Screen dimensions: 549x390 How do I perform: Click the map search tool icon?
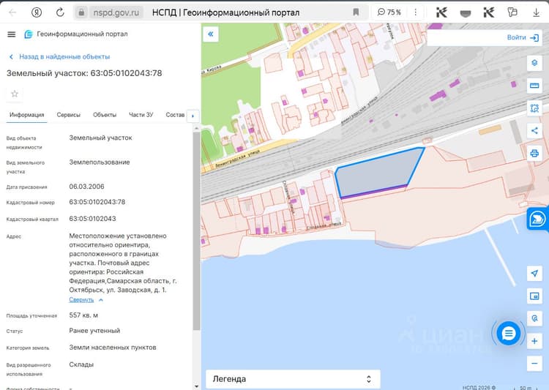534,318
